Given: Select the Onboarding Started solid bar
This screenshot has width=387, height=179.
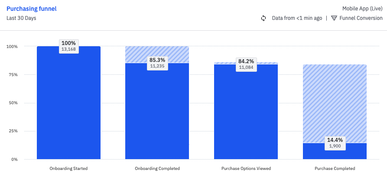Looking at the screenshot, I should tap(68, 108).
